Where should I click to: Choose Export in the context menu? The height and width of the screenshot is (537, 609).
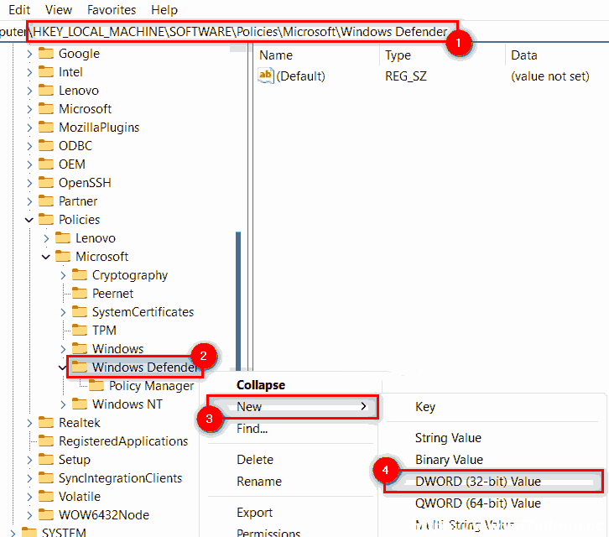point(254,513)
